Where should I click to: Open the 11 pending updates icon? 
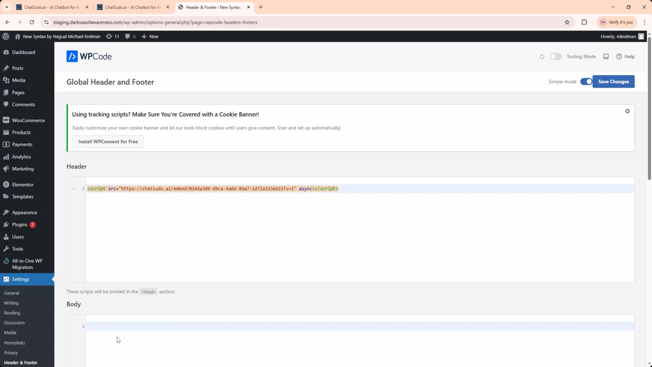coord(112,36)
